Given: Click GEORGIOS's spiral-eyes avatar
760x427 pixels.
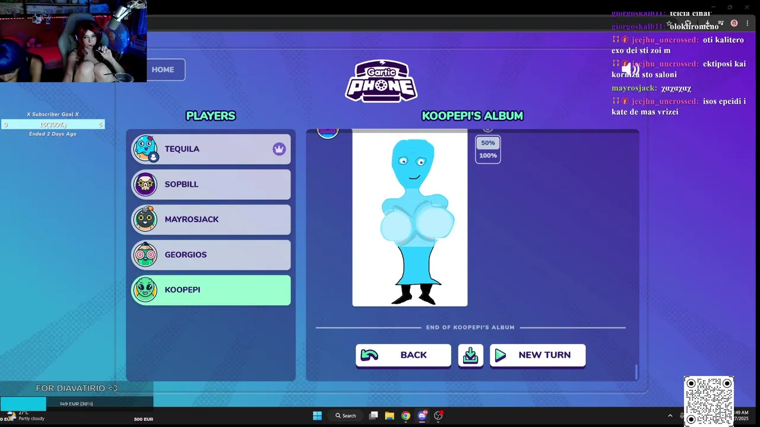Looking at the screenshot, I should click(145, 254).
